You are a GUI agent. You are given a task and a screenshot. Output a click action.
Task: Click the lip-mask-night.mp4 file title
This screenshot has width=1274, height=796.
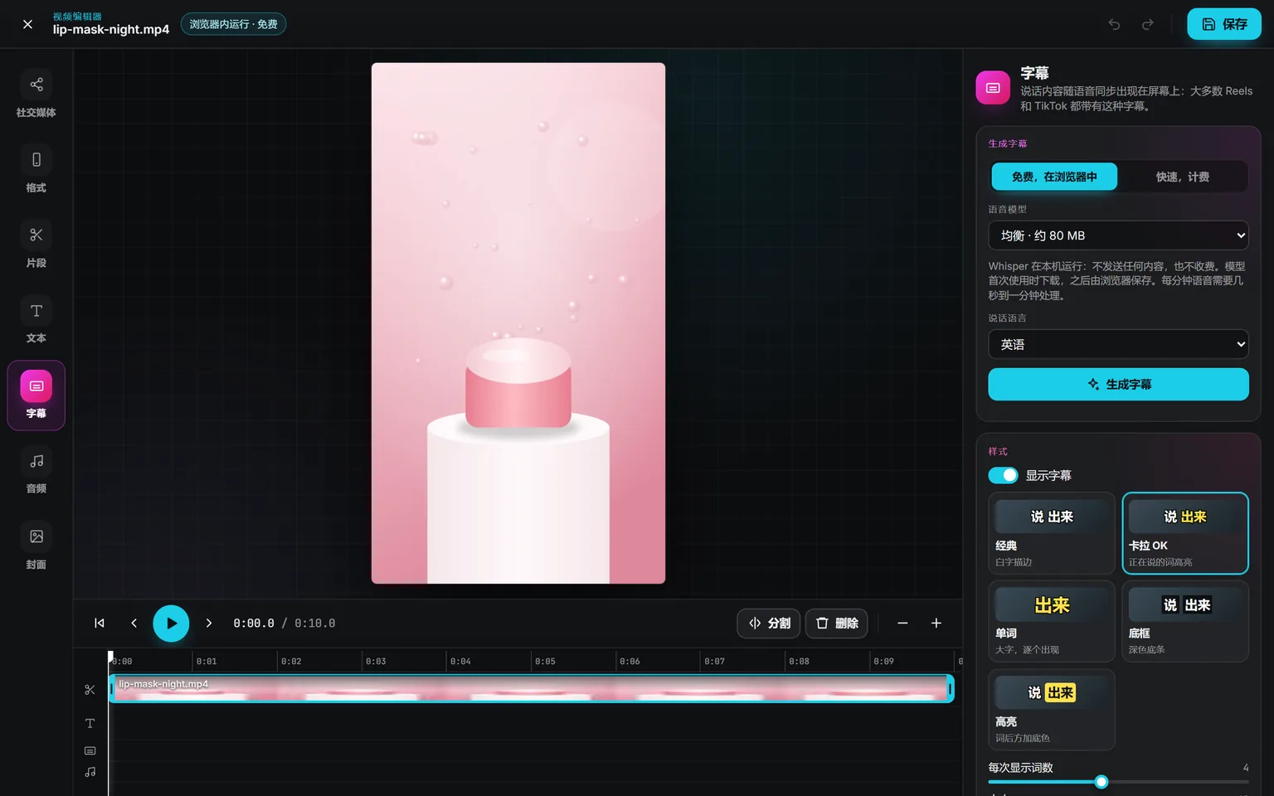[x=111, y=30]
